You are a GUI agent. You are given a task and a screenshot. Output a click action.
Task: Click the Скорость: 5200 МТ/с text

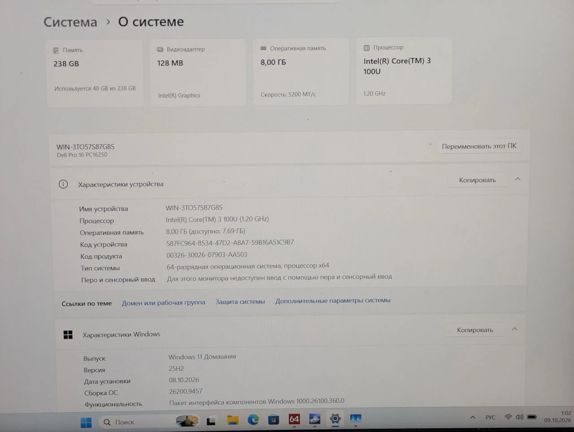point(288,95)
